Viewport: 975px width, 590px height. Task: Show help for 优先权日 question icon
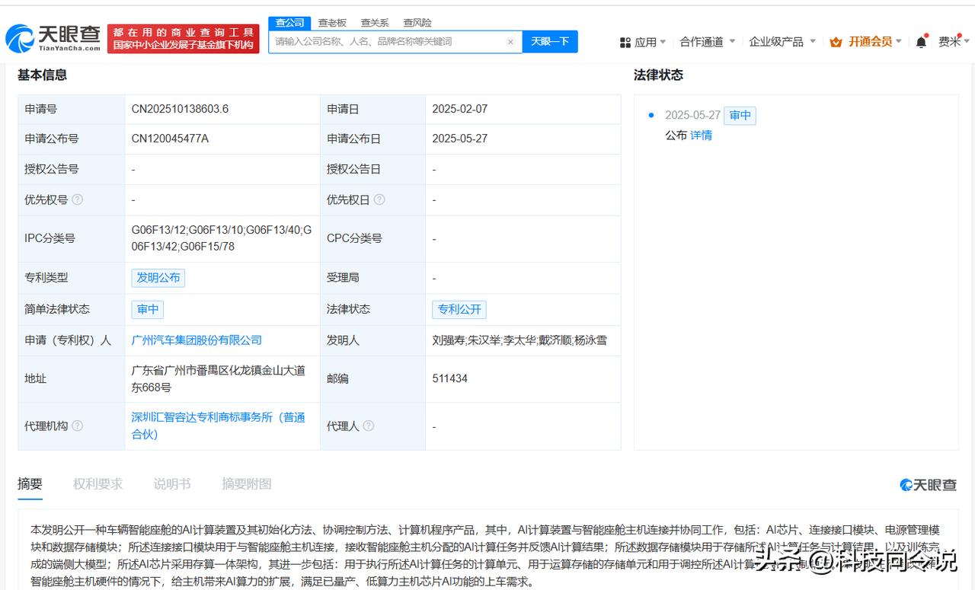(x=379, y=199)
